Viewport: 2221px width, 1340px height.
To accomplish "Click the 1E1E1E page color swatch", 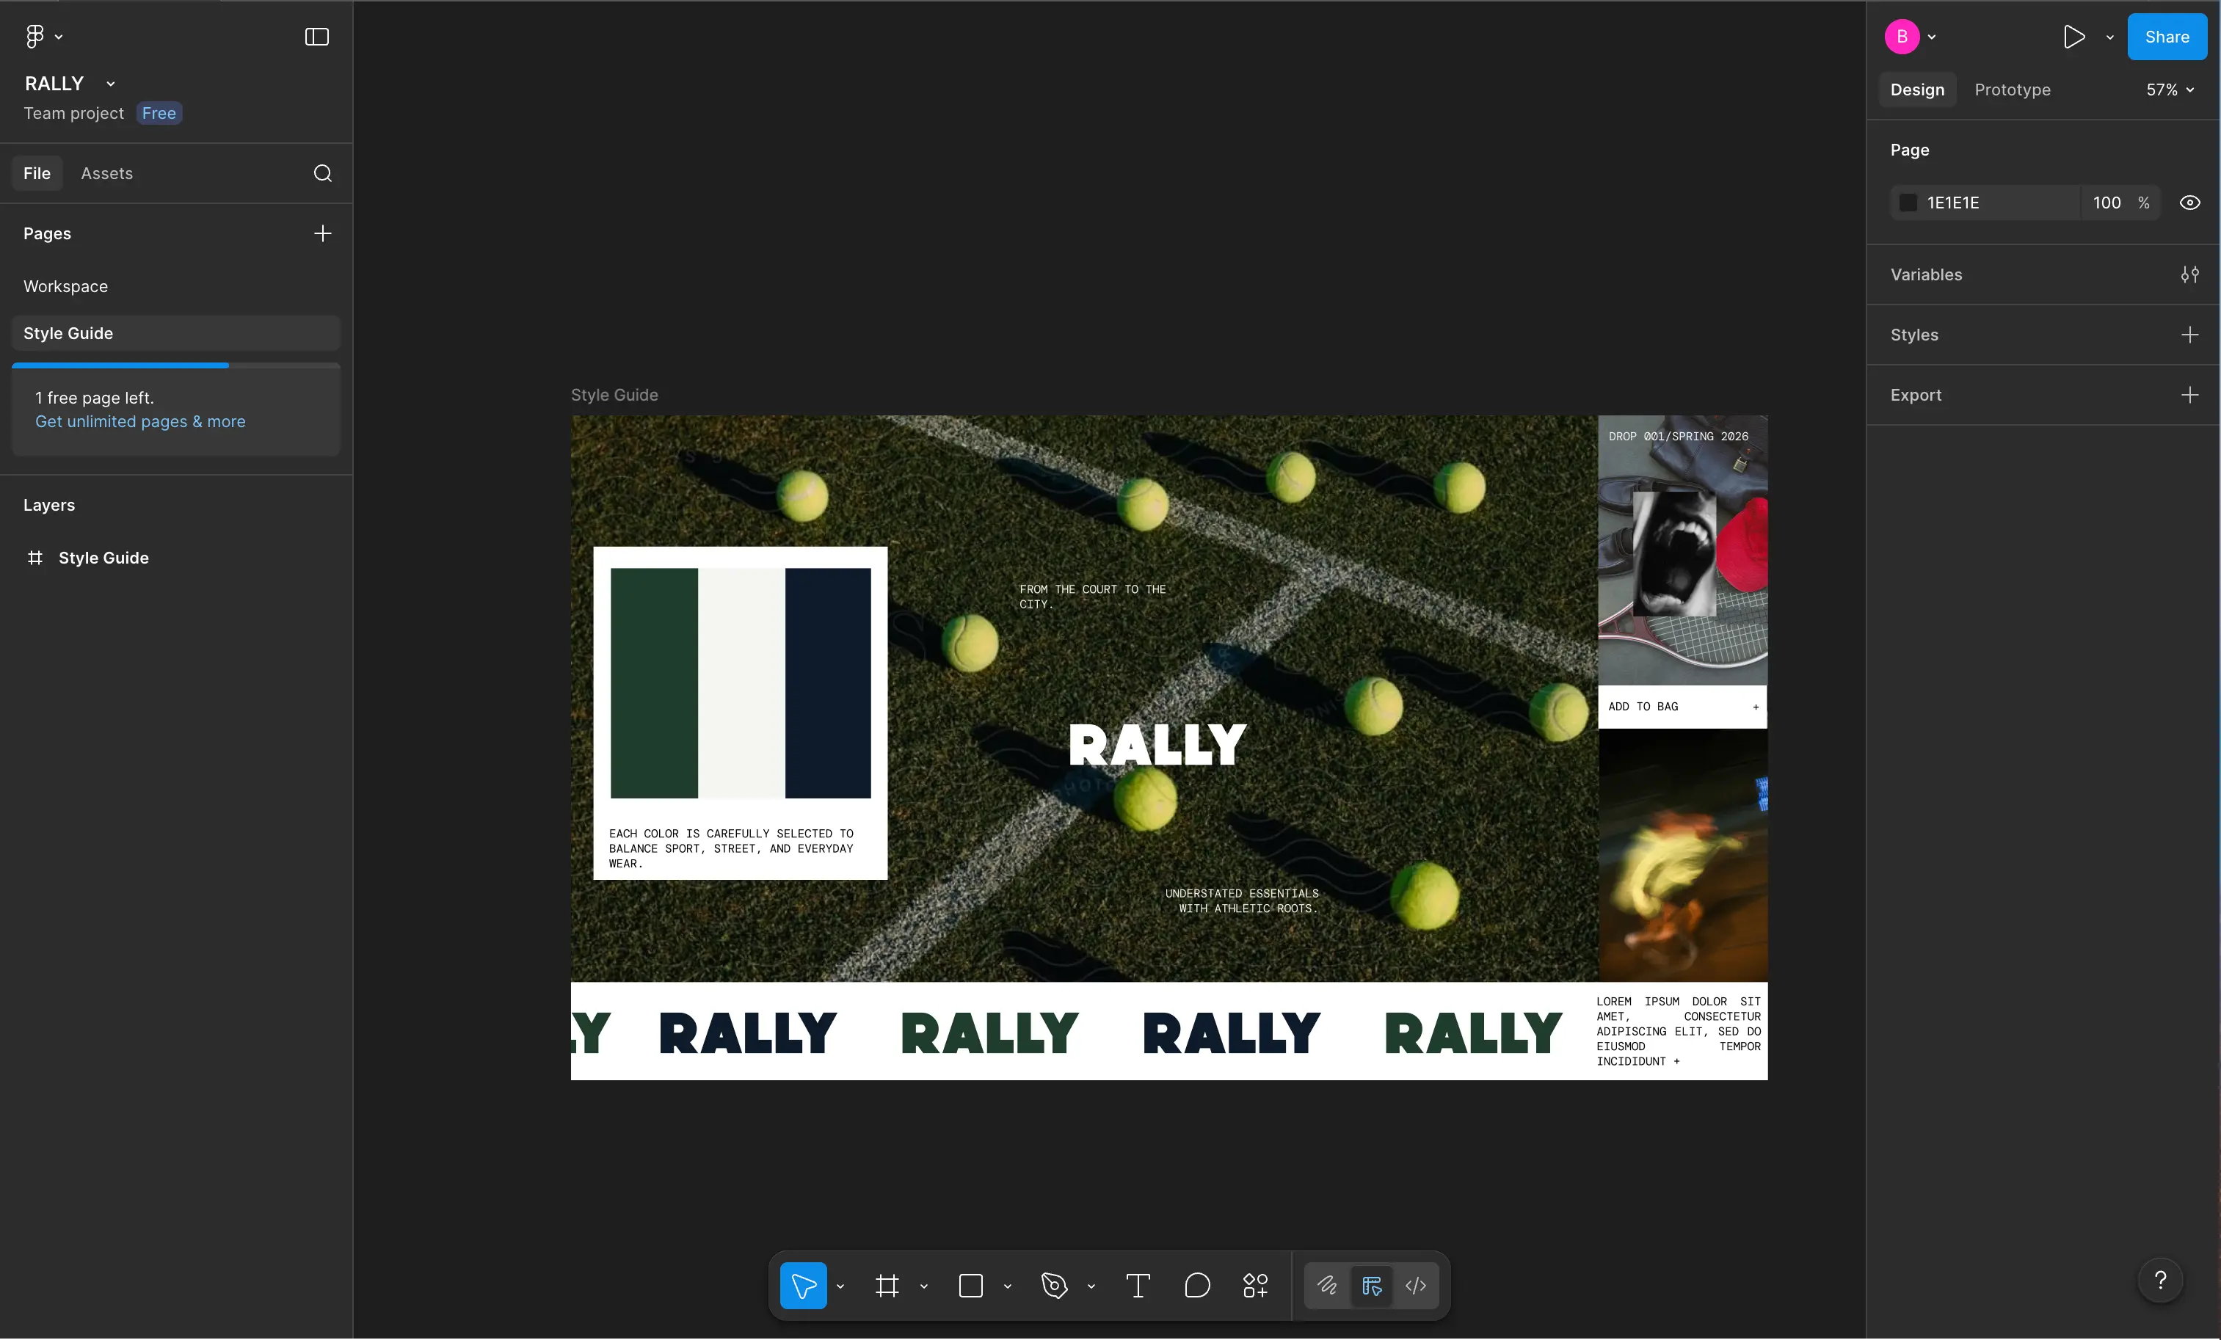I will tap(1908, 203).
